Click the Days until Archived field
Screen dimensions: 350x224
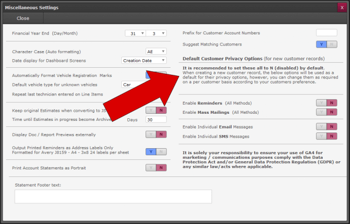(x=156, y=119)
